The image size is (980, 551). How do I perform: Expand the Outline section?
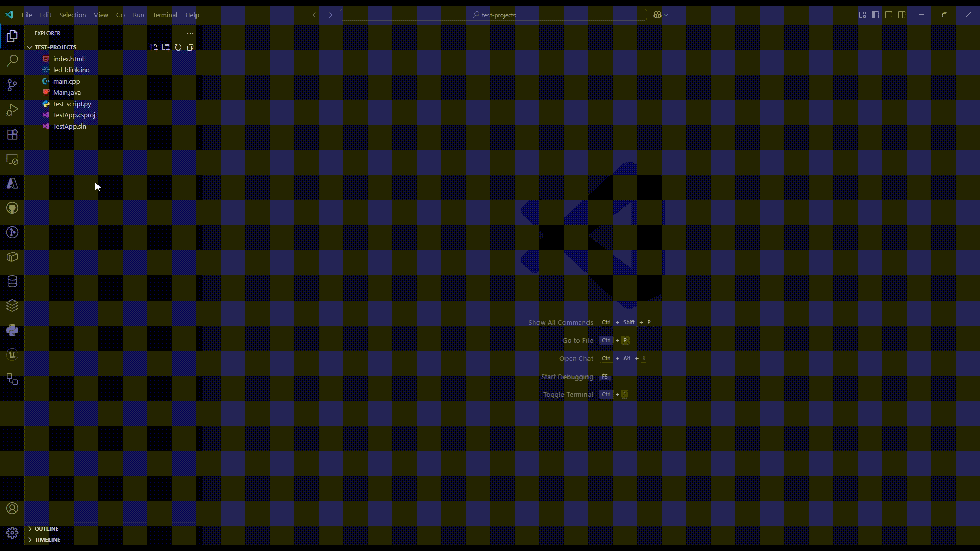(46, 529)
